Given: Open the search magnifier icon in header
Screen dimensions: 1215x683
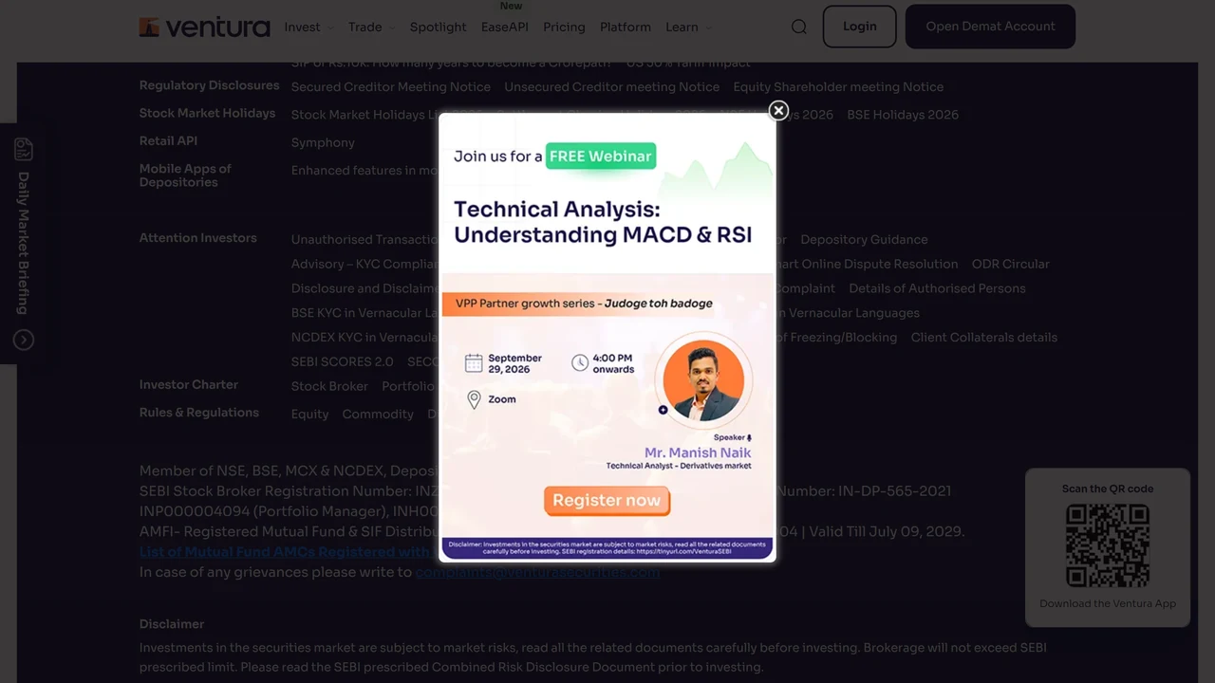Looking at the screenshot, I should click(799, 27).
